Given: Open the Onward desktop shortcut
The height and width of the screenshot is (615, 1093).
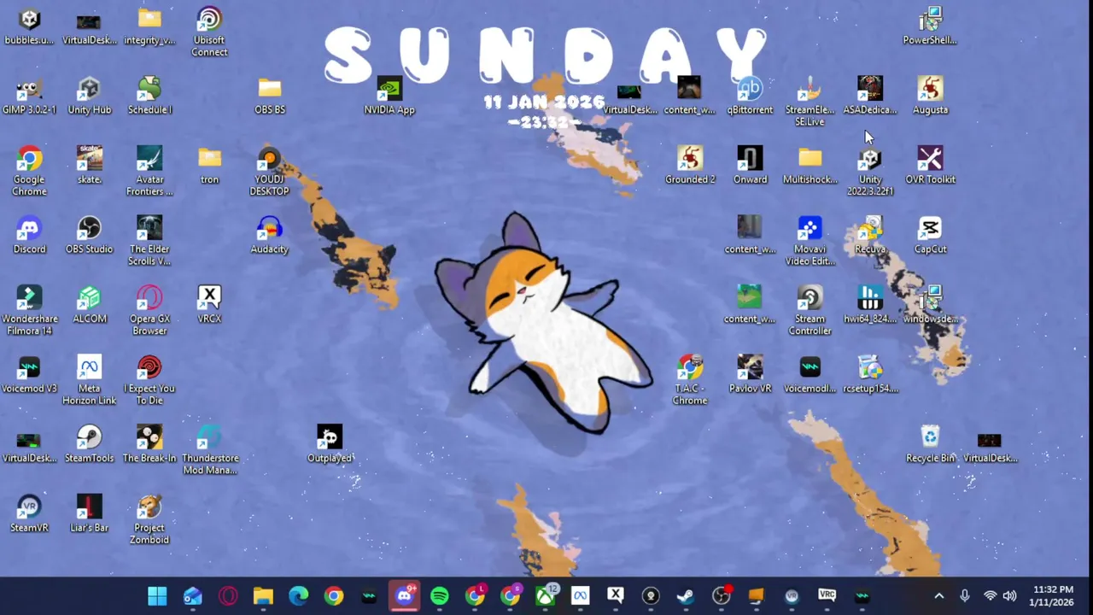Looking at the screenshot, I should click(750, 165).
